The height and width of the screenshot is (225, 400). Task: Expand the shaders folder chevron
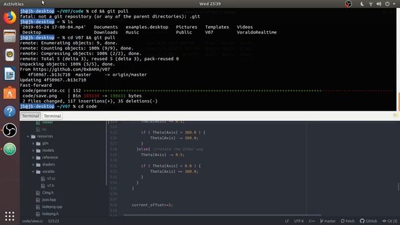click(33, 164)
